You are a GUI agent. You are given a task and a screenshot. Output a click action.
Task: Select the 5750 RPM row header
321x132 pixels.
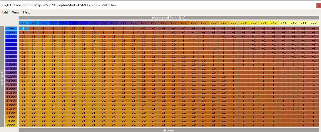click(11, 101)
